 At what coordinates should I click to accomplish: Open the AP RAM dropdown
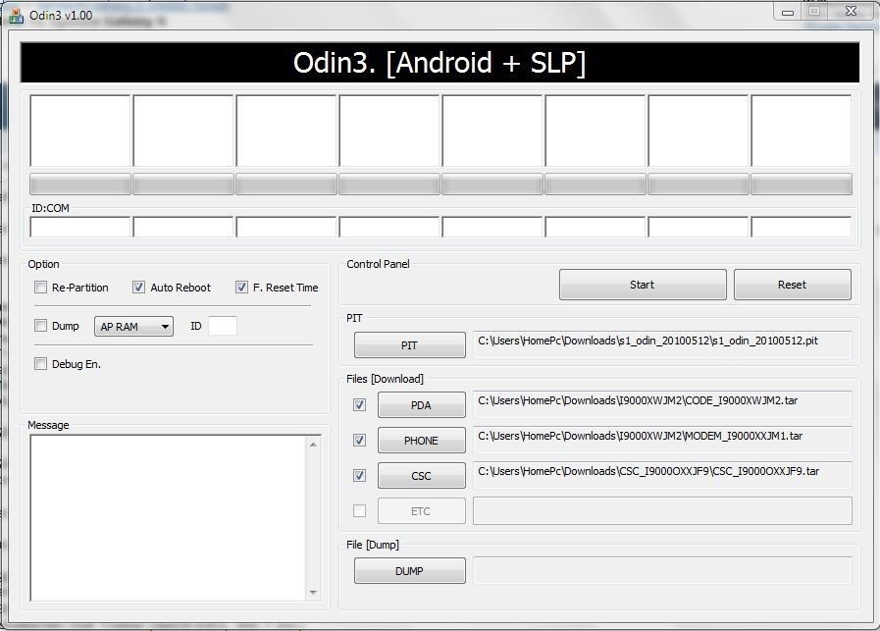(133, 326)
